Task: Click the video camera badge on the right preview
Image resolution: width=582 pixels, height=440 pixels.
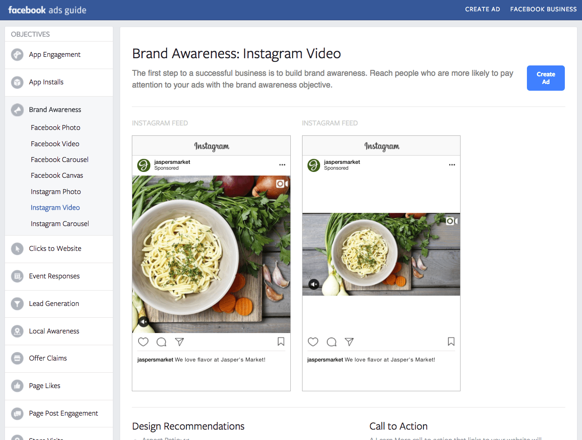Action: [x=452, y=221]
